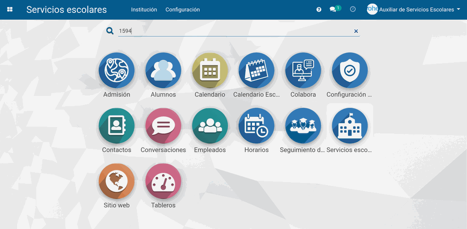The image size is (467, 229).
Task: Open the Alumnos app
Action: point(163,70)
